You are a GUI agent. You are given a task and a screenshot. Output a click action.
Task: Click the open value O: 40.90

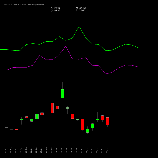[x=55, y=11]
